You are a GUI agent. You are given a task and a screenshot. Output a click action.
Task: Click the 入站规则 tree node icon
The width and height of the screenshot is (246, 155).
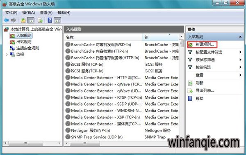click(x=12, y=36)
